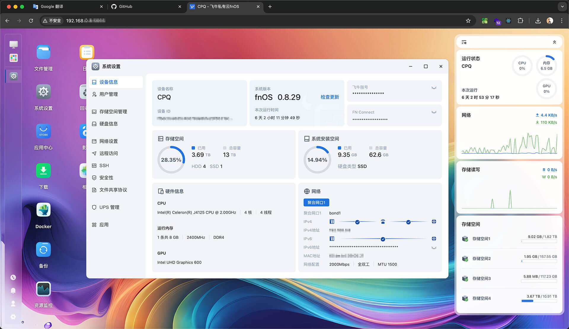Click the device name CPQ

[164, 97]
